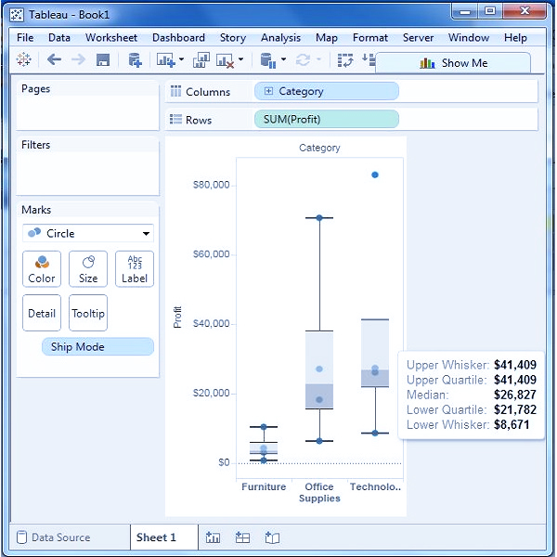This screenshot has height=557, width=557.
Task: Click the Category header above chart
Action: 319,148
